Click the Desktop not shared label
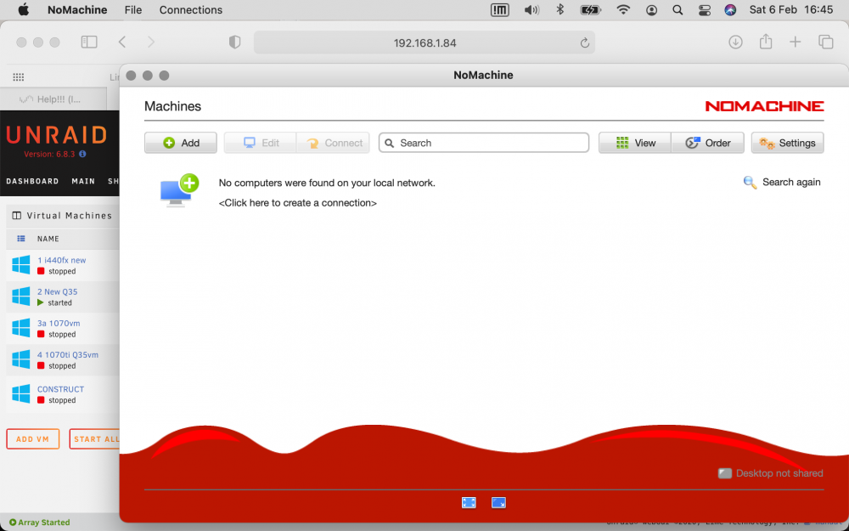This screenshot has height=531, width=849. (779, 473)
